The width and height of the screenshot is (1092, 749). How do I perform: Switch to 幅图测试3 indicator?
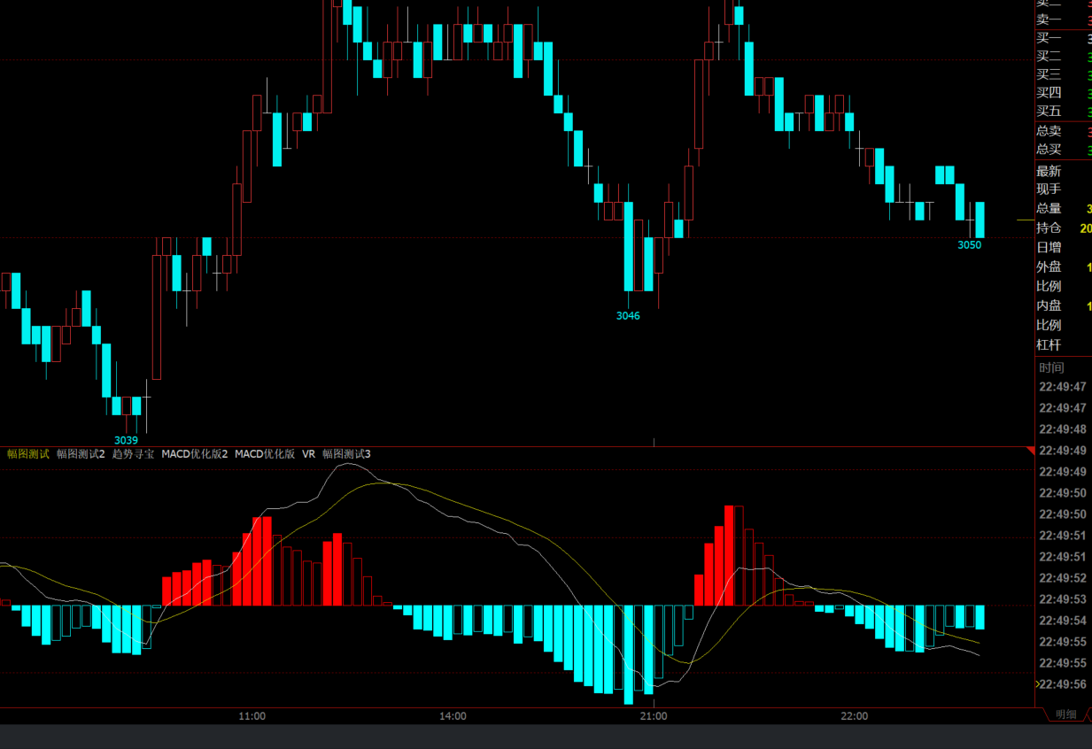346,454
